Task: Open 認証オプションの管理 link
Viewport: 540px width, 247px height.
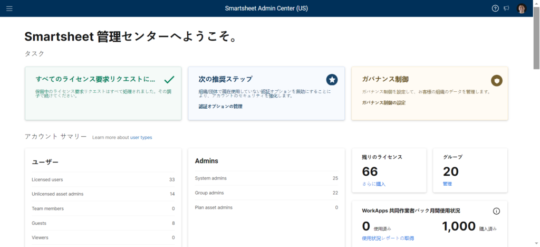Action: pos(220,107)
